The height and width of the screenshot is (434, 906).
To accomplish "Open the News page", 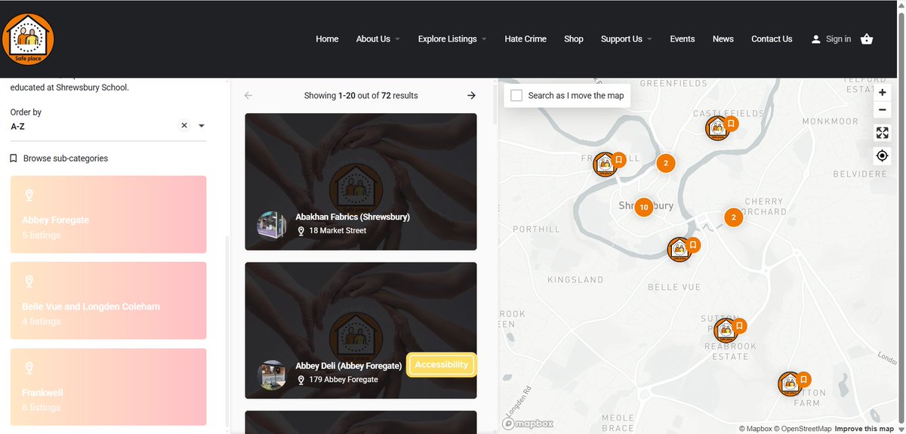I will (x=723, y=39).
